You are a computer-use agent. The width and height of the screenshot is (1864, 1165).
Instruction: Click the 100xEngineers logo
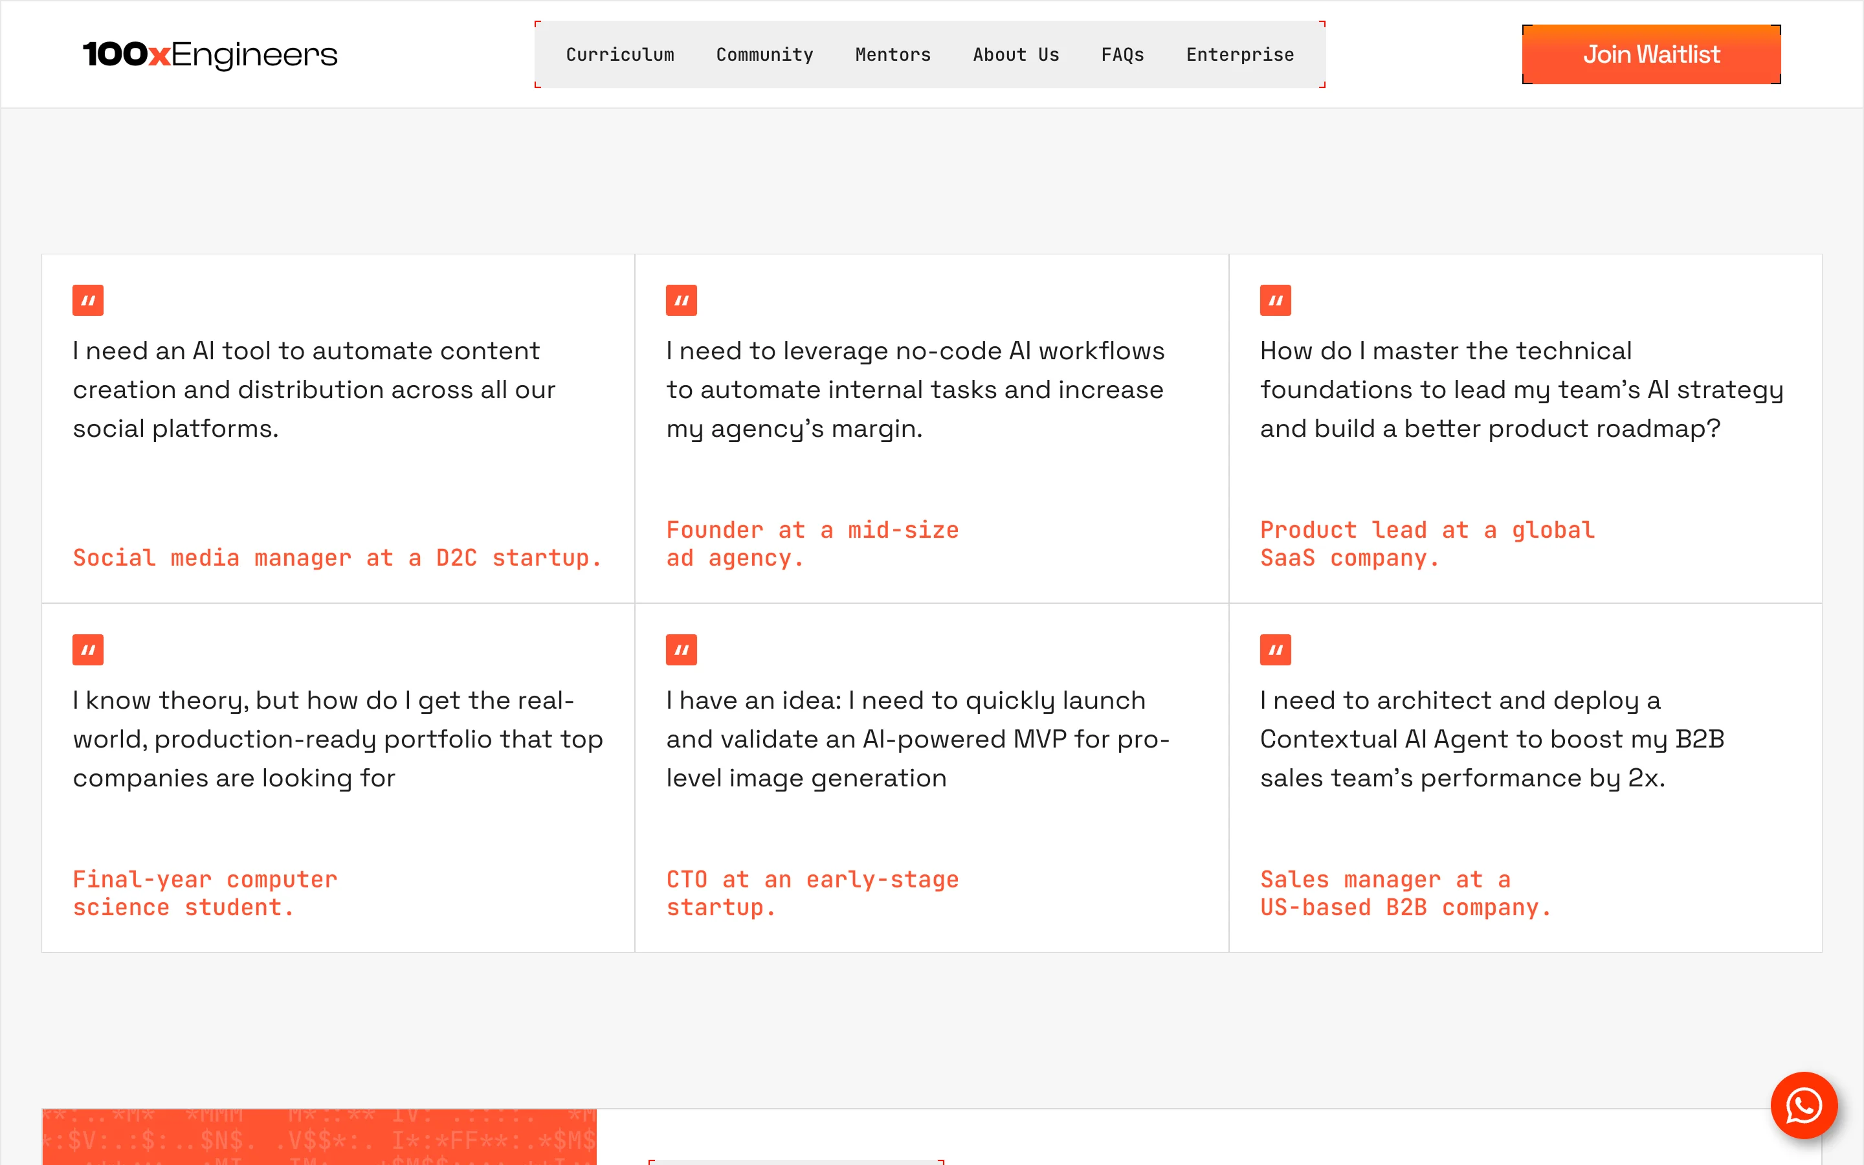point(210,54)
